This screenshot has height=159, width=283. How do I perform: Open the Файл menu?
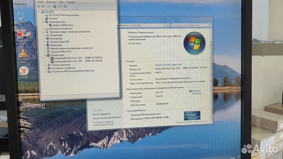point(40,2)
